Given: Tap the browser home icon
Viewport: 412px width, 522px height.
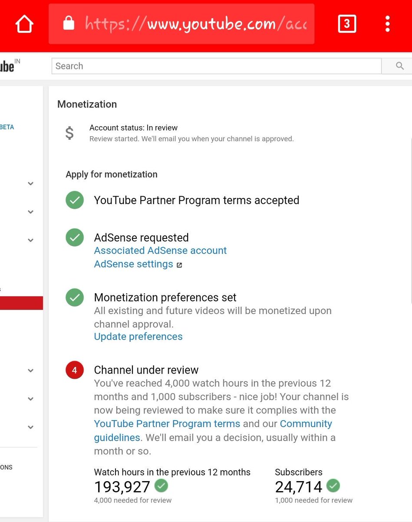Looking at the screenshot, I should pos(24,24).
